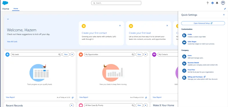Open the Fiscal Year link
Screen dimensions: 228x107
(191, 70)
